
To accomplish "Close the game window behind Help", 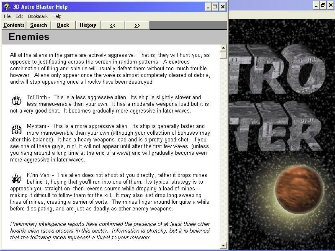I will [x=330, y=5].
